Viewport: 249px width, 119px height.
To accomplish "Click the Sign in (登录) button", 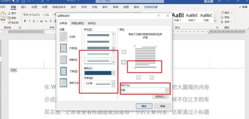I will click(x=208, y=1).
